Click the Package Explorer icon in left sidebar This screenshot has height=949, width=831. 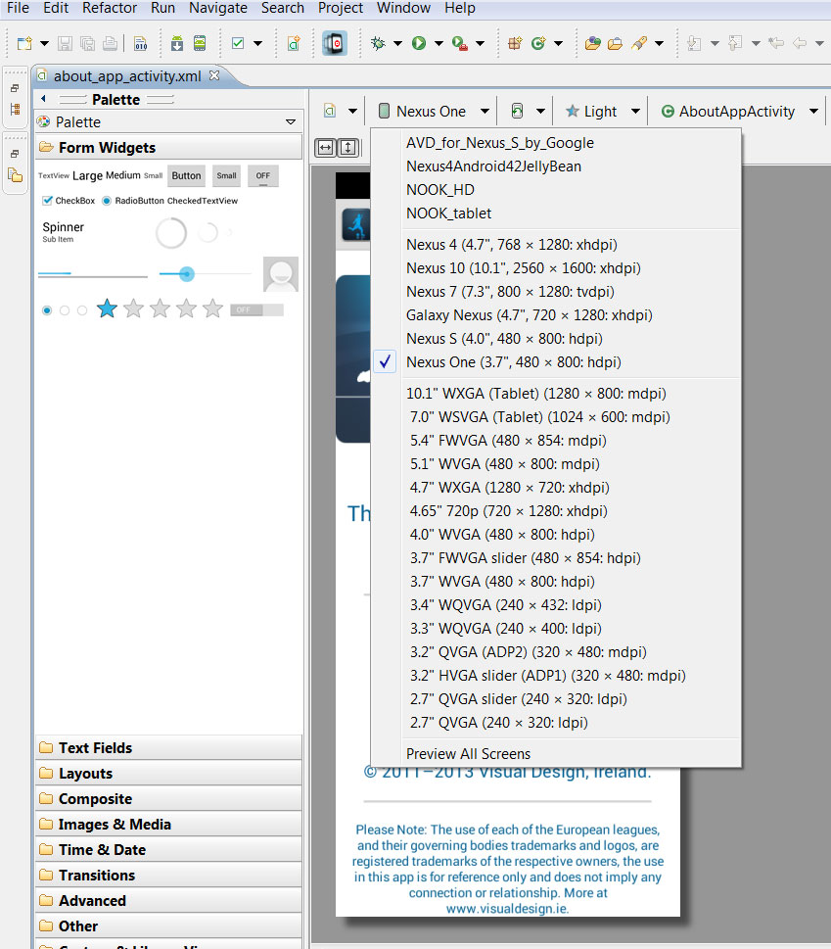coord(15,175)
